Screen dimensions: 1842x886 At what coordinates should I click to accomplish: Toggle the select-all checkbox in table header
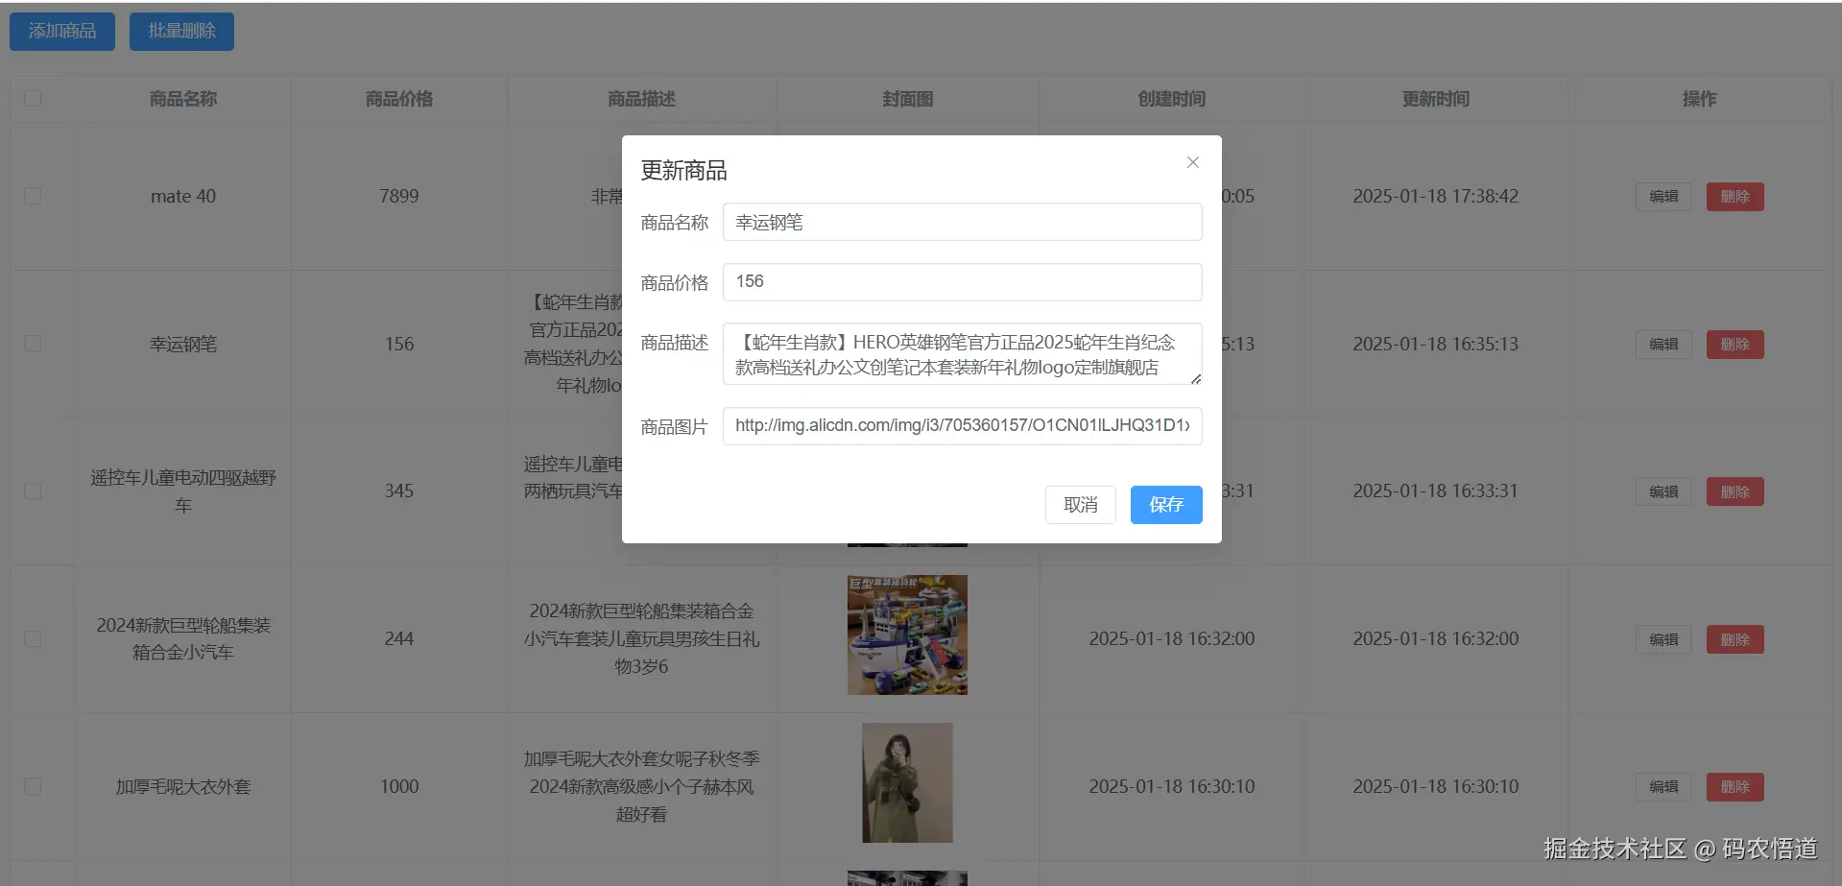(x=33, y=98)
